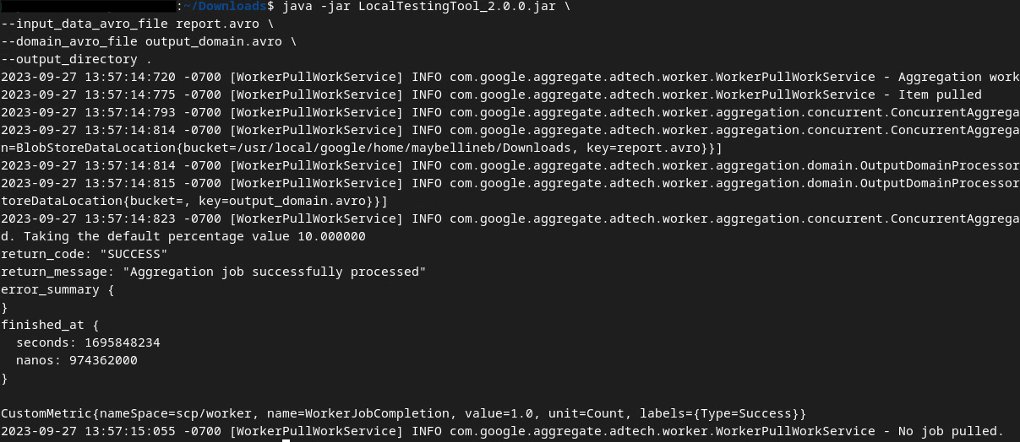The height and width of the screenshot is (442, 1020).
Task: Click the --output_directory flag
Action: tap(69, 59)
